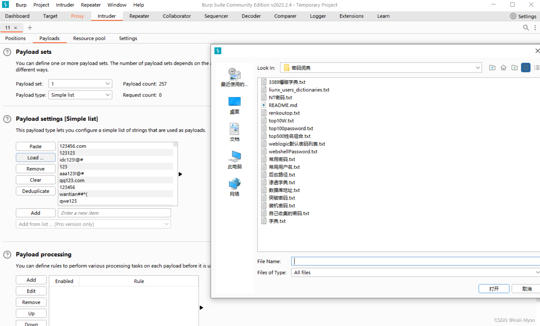Open the Resource pool sub-tab
Screen dimensions: 540x326
(x=89, y=38)
